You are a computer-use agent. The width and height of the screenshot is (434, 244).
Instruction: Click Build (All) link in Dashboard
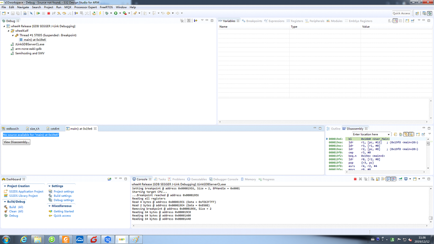(x=16, y=207)
